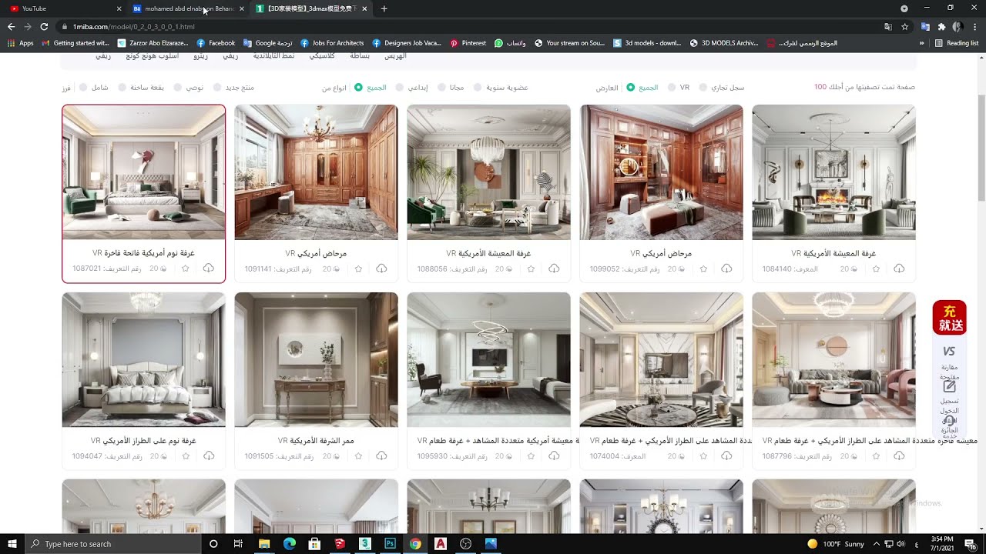Download the model with ID 1088056
Image resolution: width=986 pixels, height=554 pixels.
click(553, 269)
